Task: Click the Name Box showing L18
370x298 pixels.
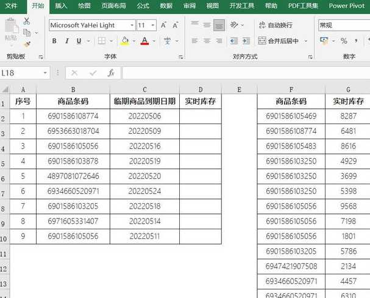Action: 21,73
